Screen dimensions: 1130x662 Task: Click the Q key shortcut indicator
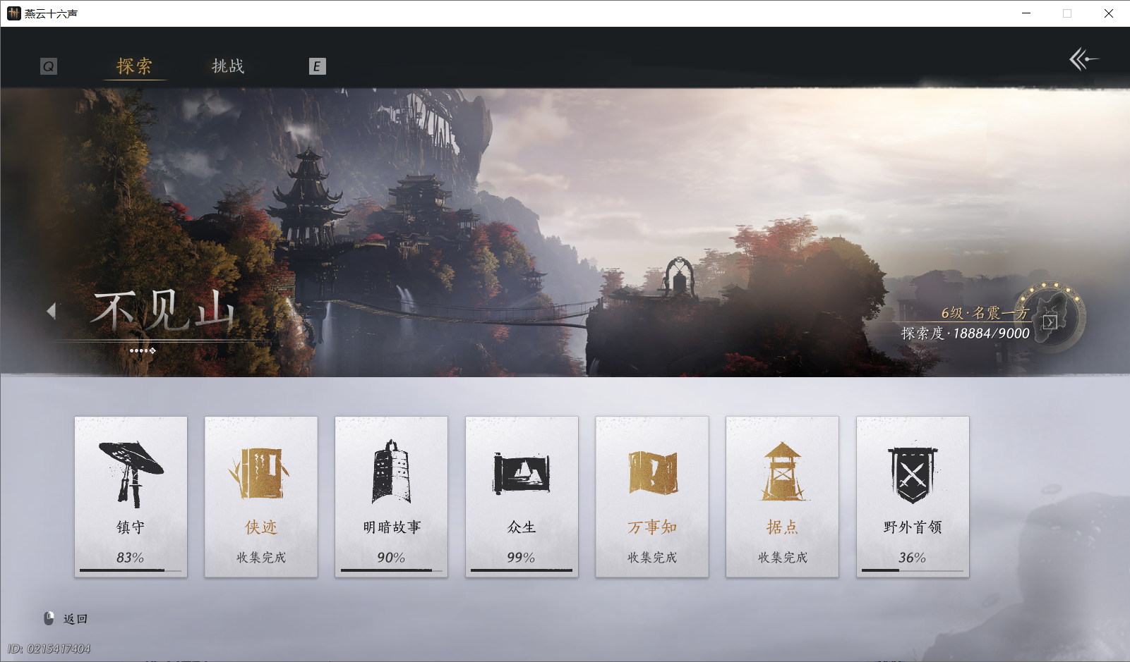48,66
